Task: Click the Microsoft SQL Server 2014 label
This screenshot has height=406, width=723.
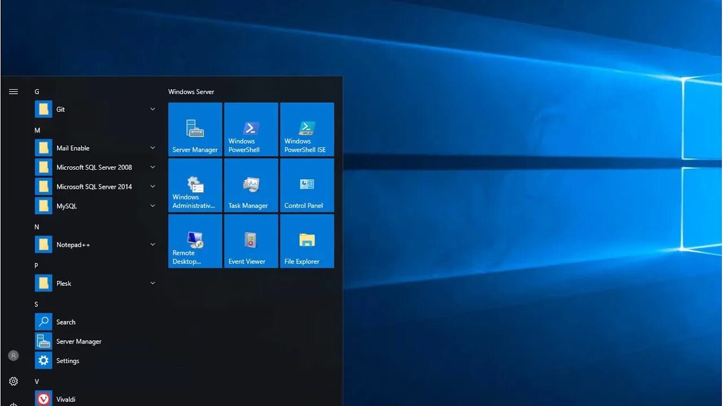Action: pyautogui.click(x=94, y=187)
